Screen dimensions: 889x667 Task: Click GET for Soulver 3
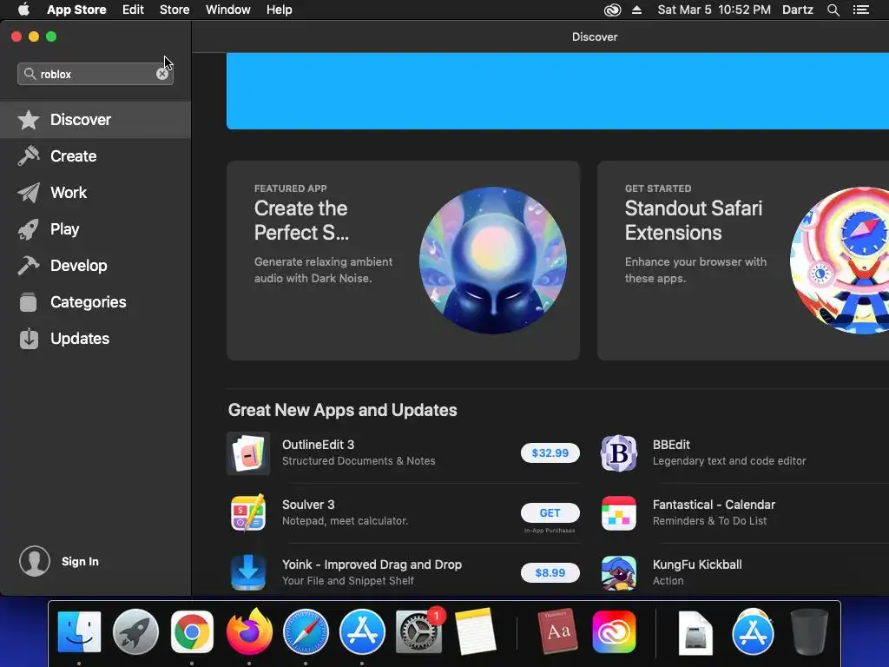coord(550,512)
